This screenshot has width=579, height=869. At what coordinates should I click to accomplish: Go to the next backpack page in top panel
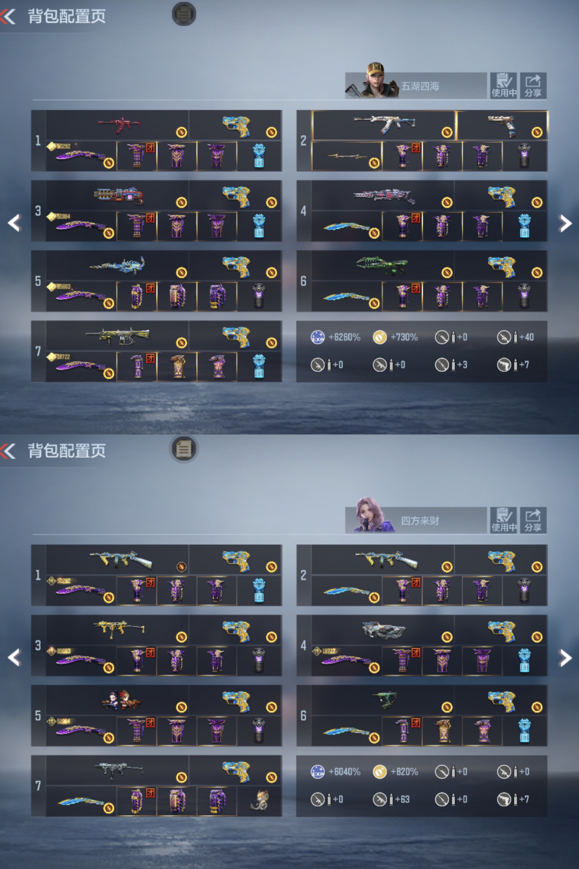click(x=565, y=223)
